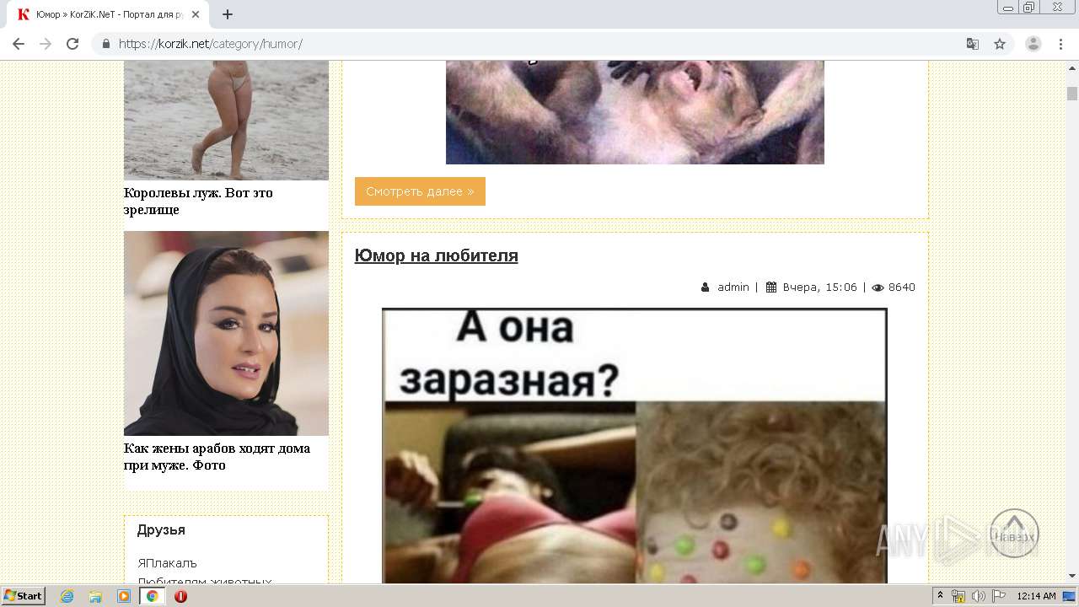The height and width of the screenshot is (607, 1079).
Task: Click the Друзья section heading
Action: [x=161, y=530]
